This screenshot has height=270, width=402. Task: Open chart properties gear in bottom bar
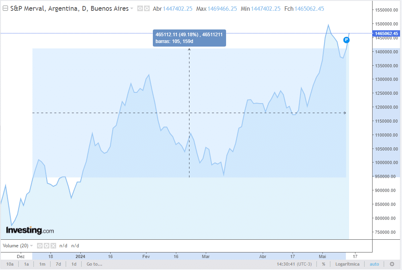tap(392, 264)
